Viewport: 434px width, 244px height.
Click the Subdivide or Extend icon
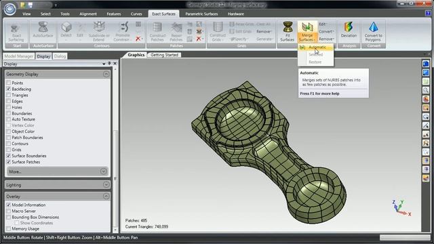99,27
